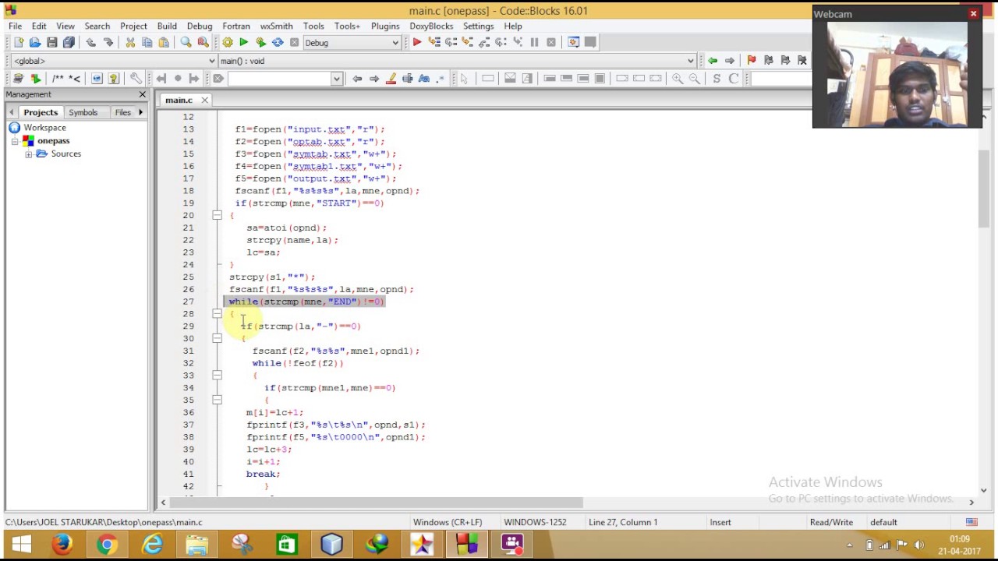Viewport: 998px width, 561px height.
Task: Collapse the code fold at line 35
Action: [217, 400]
